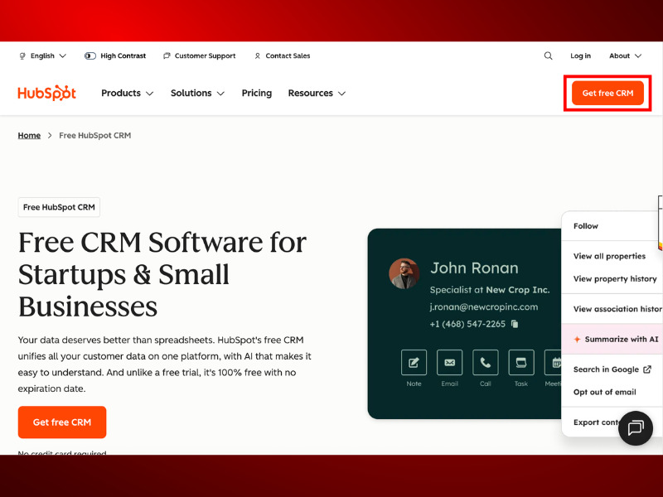
Task: Expand the English language dropdown
Action: (x=43, y=55)
